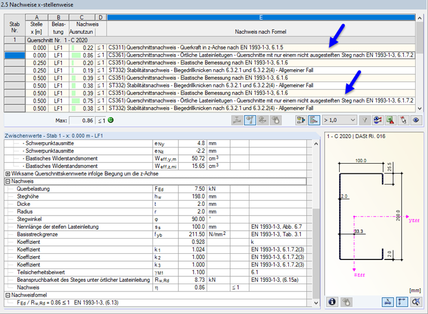Click the funnel filter icon
Viewport: 428px width, 314px height.
(x=365, y=120)
